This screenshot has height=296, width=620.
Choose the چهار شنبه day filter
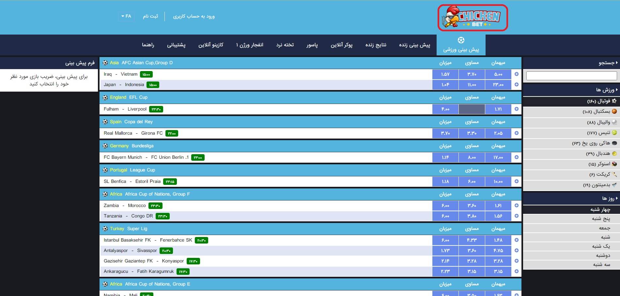click(x=571, y=209)
